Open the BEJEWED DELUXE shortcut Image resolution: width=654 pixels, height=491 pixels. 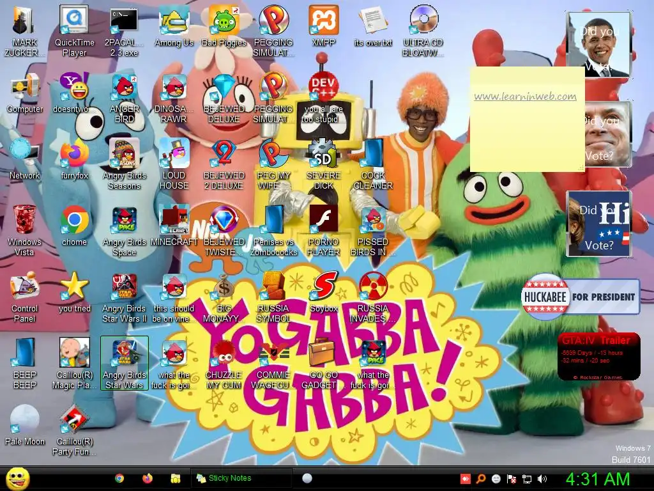(224, 98)
